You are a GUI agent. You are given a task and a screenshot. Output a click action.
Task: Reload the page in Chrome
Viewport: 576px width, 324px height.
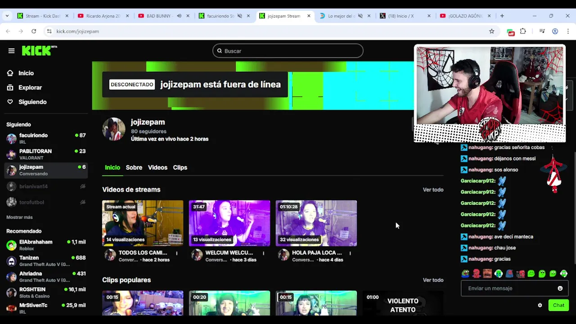(x=34, y=31)
